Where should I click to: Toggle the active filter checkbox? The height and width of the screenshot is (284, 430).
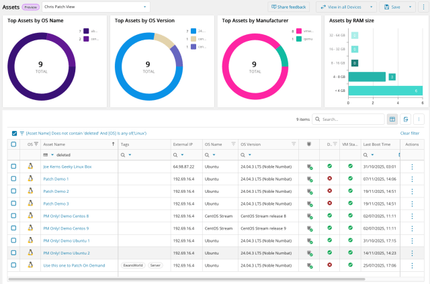tap(14, 133)
